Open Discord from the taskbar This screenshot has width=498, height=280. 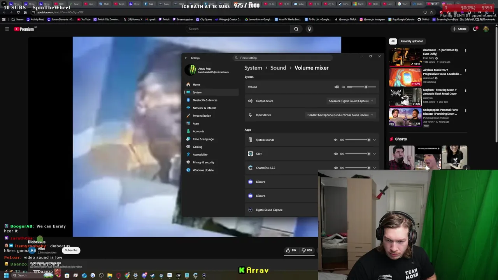pos(144,275)
